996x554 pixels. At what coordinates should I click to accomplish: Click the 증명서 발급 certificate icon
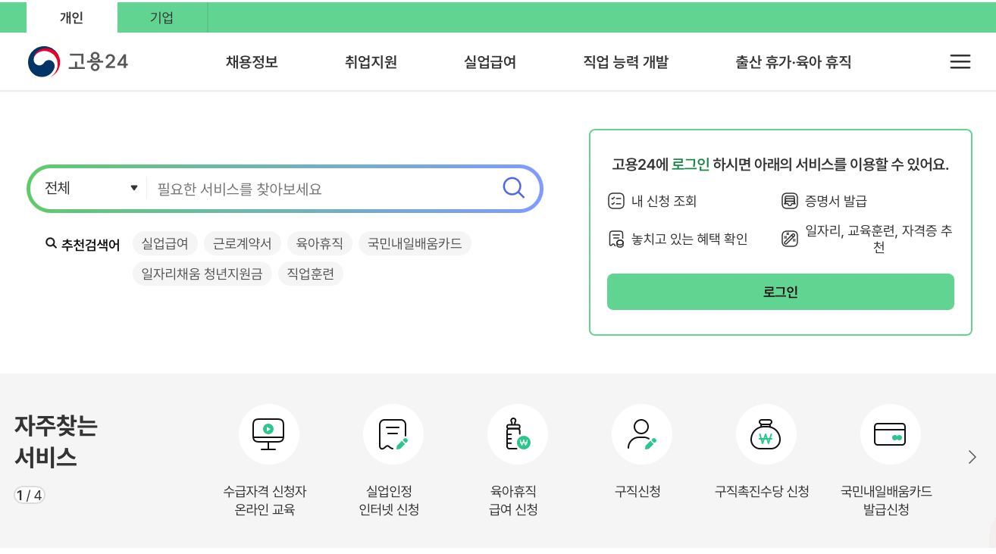coord(790,201)
